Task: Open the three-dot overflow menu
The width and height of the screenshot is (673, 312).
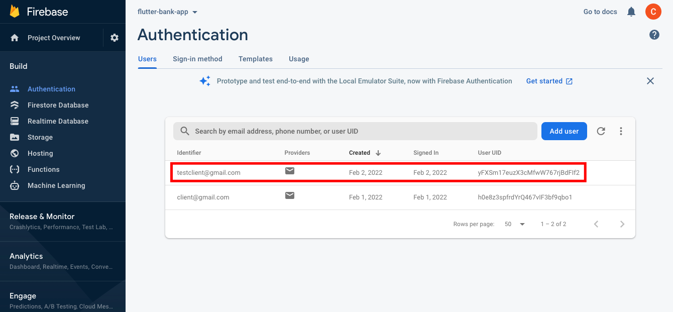Action: click(621, 131)
